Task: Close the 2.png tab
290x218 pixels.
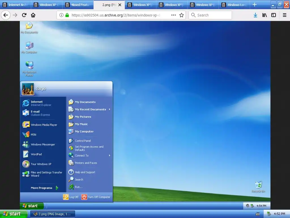Action: [x=120, y=5]
